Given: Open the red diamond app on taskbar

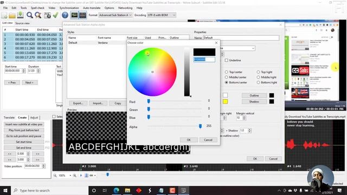Looking at the screenshot, I should (x=139, y=190).
